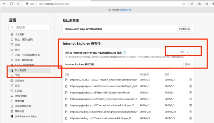Open the extensions puzzle icon
The height and width of the screenshot is (123, 214).
click(x=192, y=4)
